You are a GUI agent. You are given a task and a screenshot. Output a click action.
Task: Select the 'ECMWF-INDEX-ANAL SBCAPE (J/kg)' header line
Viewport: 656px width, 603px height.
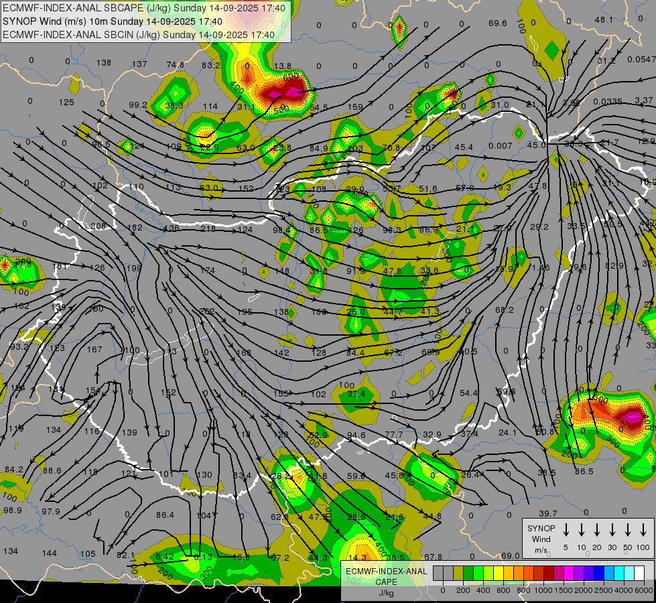pos(144,8)
